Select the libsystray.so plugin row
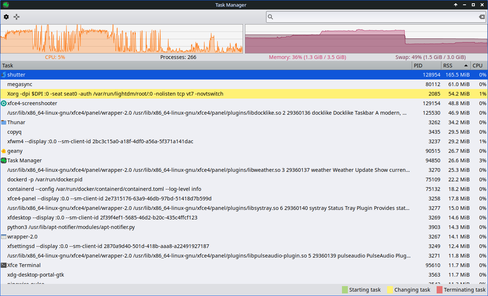 click(244, 208)
